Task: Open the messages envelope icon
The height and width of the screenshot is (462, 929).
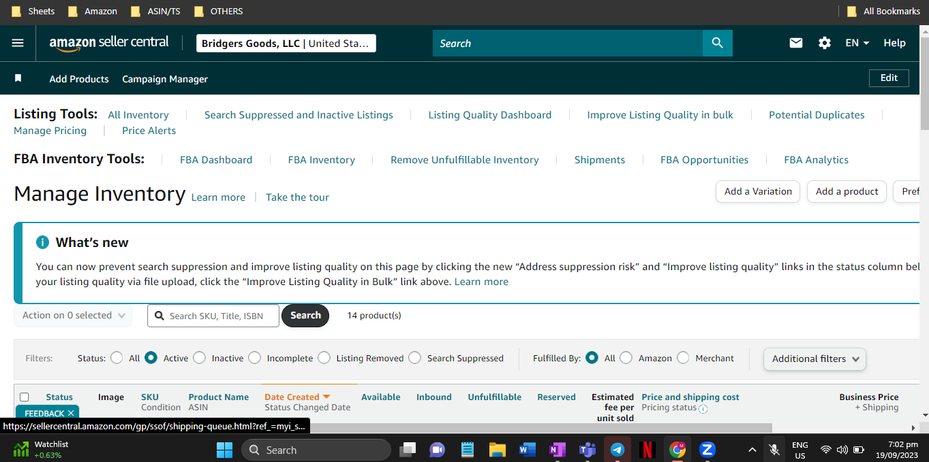Action: [x=795, y=43]
